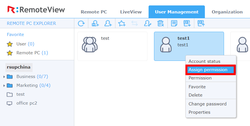Select office pc2 in the tree
The image size is (250, 126).
click(27, 103)
